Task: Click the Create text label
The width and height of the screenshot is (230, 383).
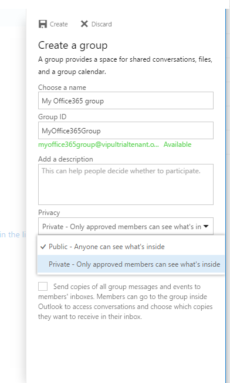Action: [x=59, y=24]
